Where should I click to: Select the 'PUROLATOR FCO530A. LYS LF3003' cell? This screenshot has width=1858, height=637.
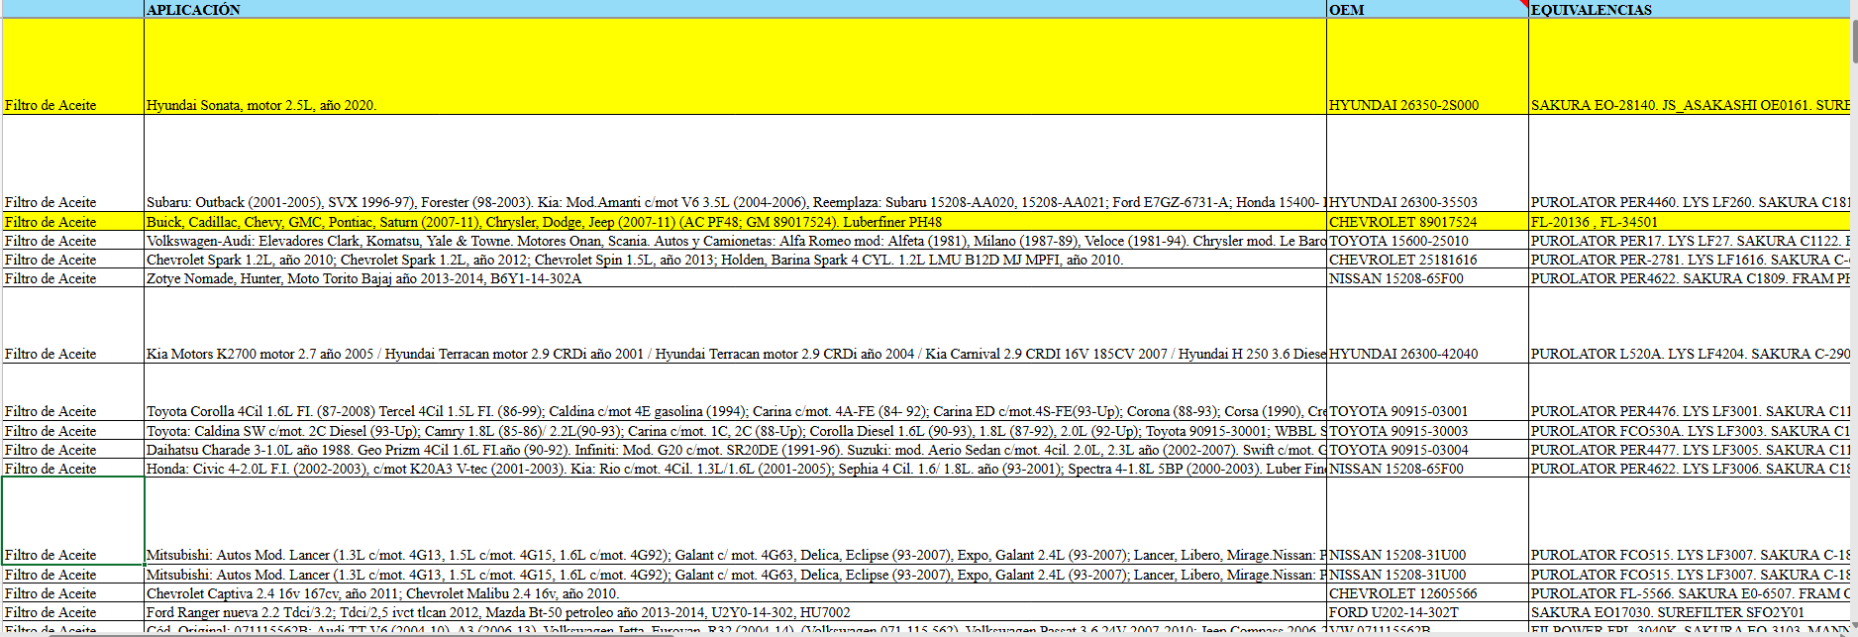coord(1688,431)
